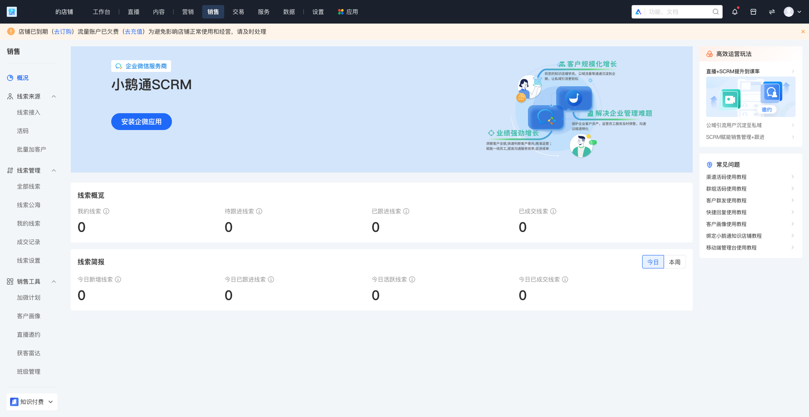
Task: Click info icon next to 今日已成交线索
Action: [565, 279]
